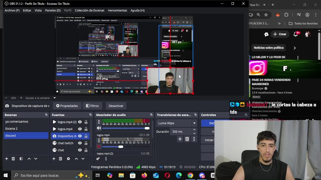The width and height of the screenshot is (321, 180).
Task: Open Vista menu
Action: coord(38,10)
